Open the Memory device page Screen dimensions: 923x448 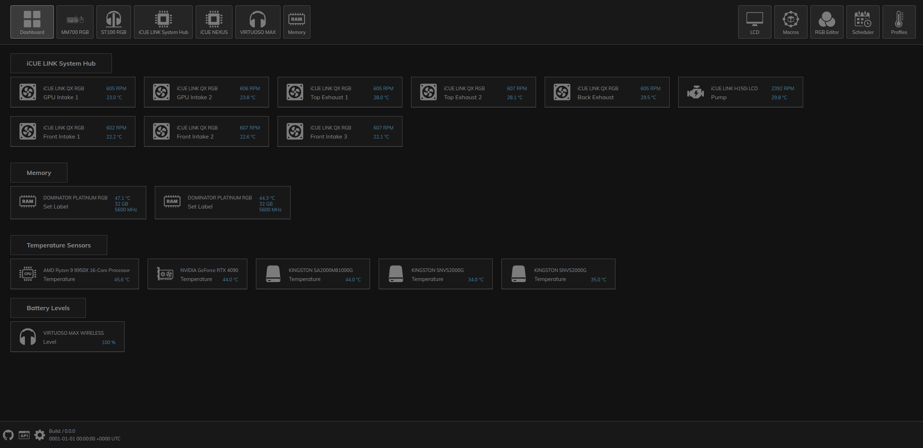point(297,22)
